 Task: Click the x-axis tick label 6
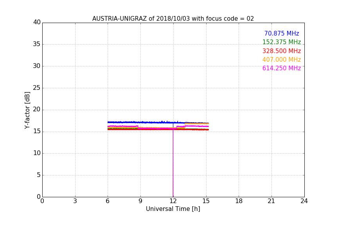click(108, 201)
